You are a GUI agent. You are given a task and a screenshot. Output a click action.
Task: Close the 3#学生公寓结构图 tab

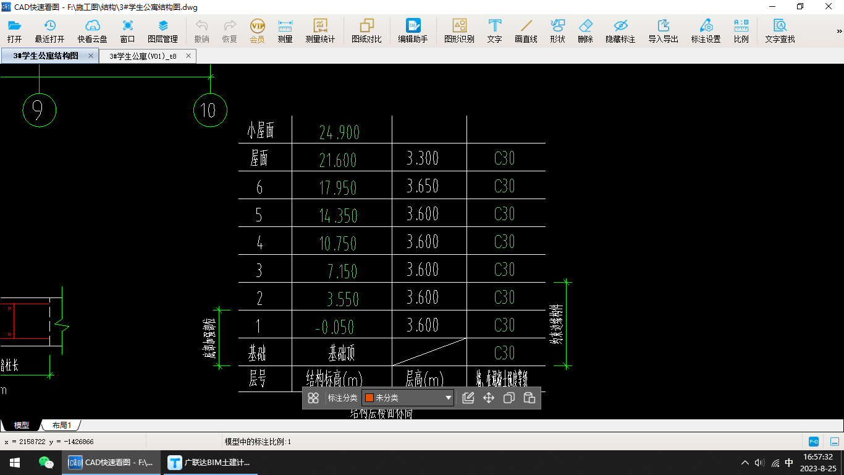point(91,56)
